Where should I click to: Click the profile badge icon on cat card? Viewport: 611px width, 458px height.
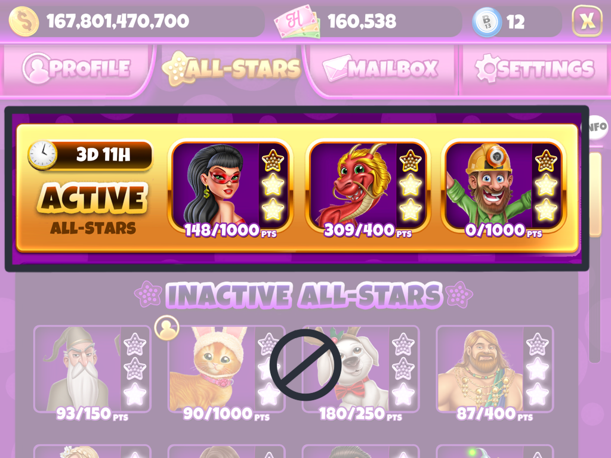(167, 327)
